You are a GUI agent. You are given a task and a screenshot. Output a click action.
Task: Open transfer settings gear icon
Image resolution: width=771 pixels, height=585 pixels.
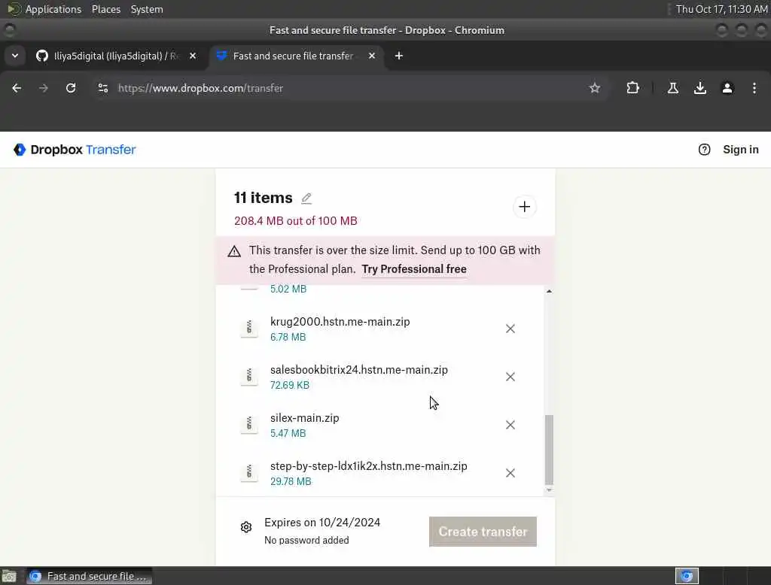click(x=246, y=528)
